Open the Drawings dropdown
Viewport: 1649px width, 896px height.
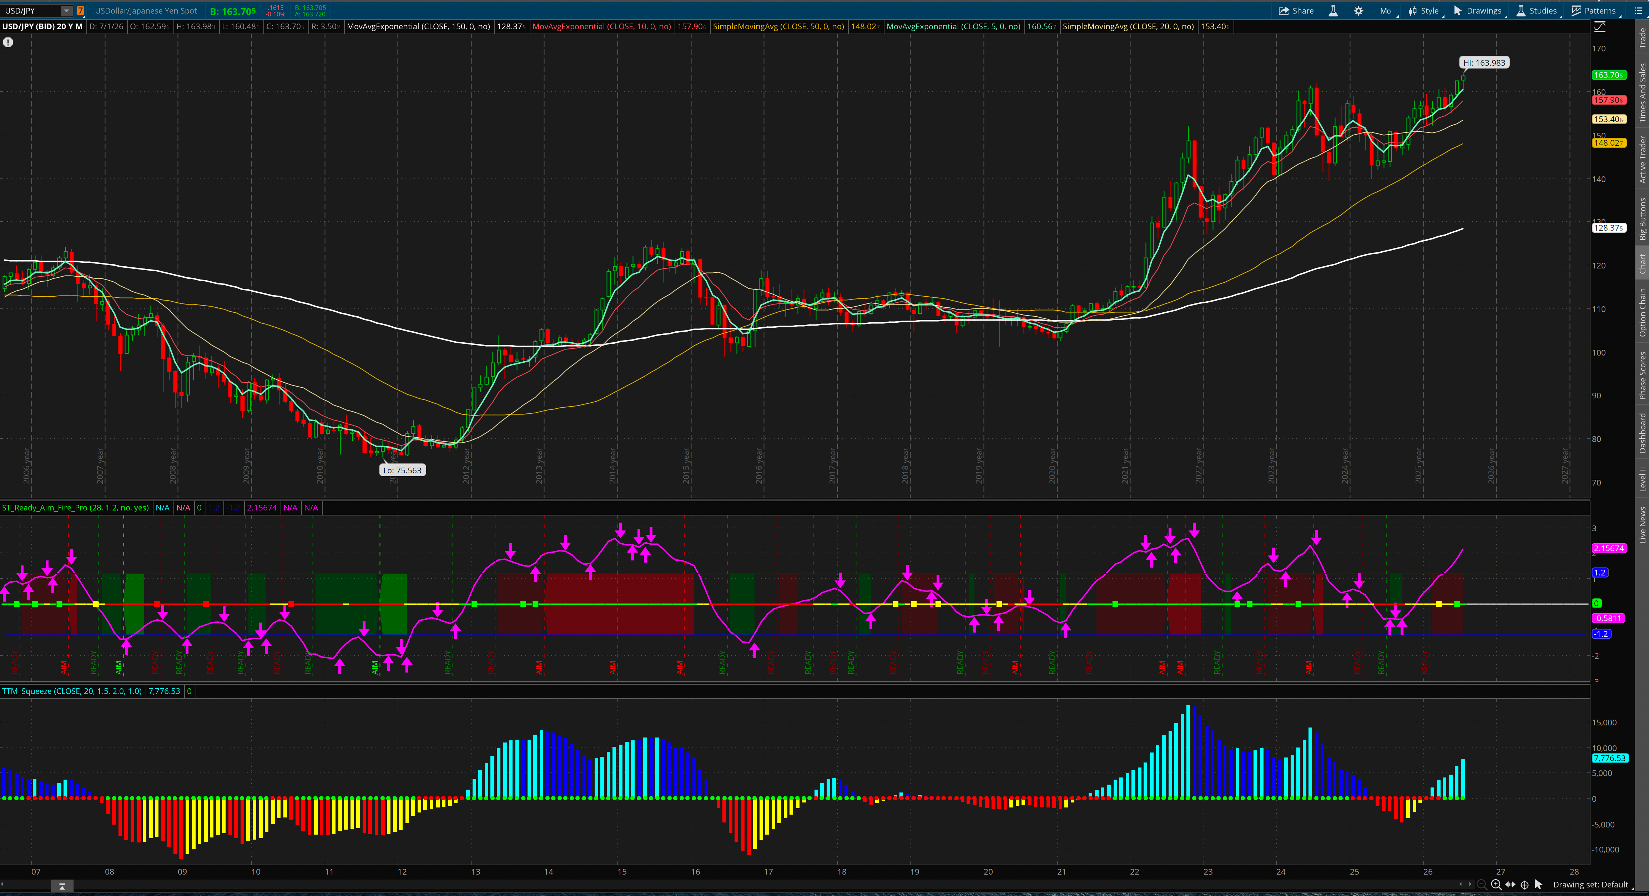[1477, 11]
